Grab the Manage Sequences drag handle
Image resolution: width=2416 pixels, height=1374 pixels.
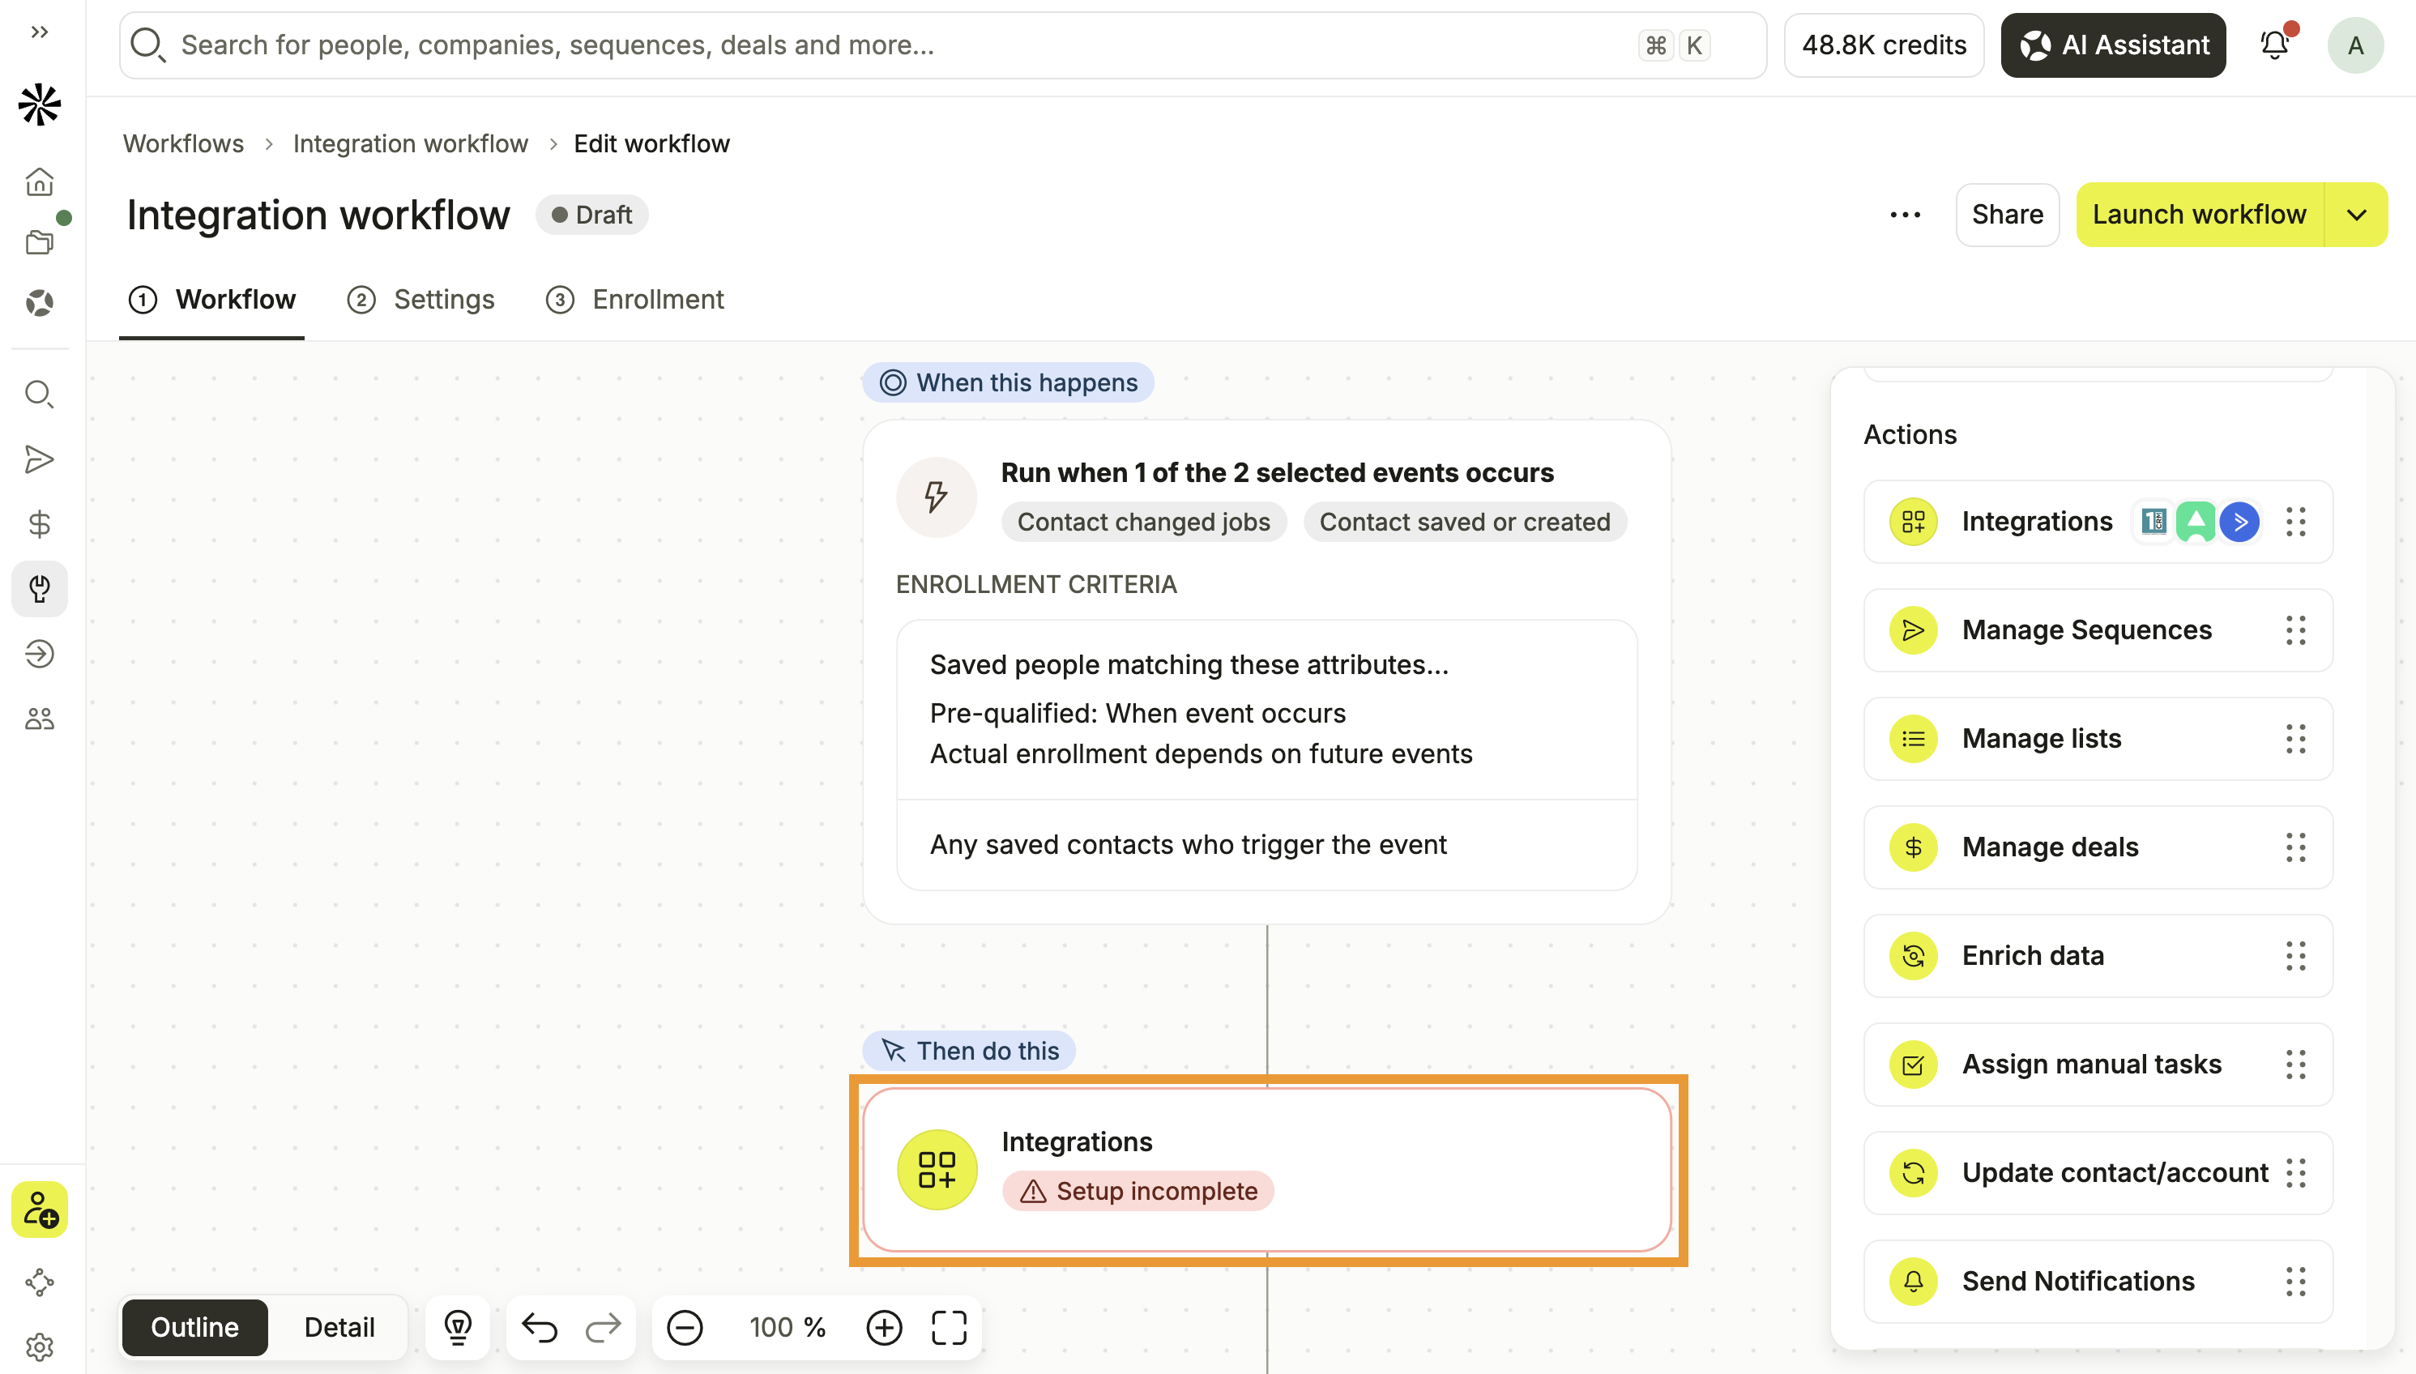click(x=2296, y=630)
